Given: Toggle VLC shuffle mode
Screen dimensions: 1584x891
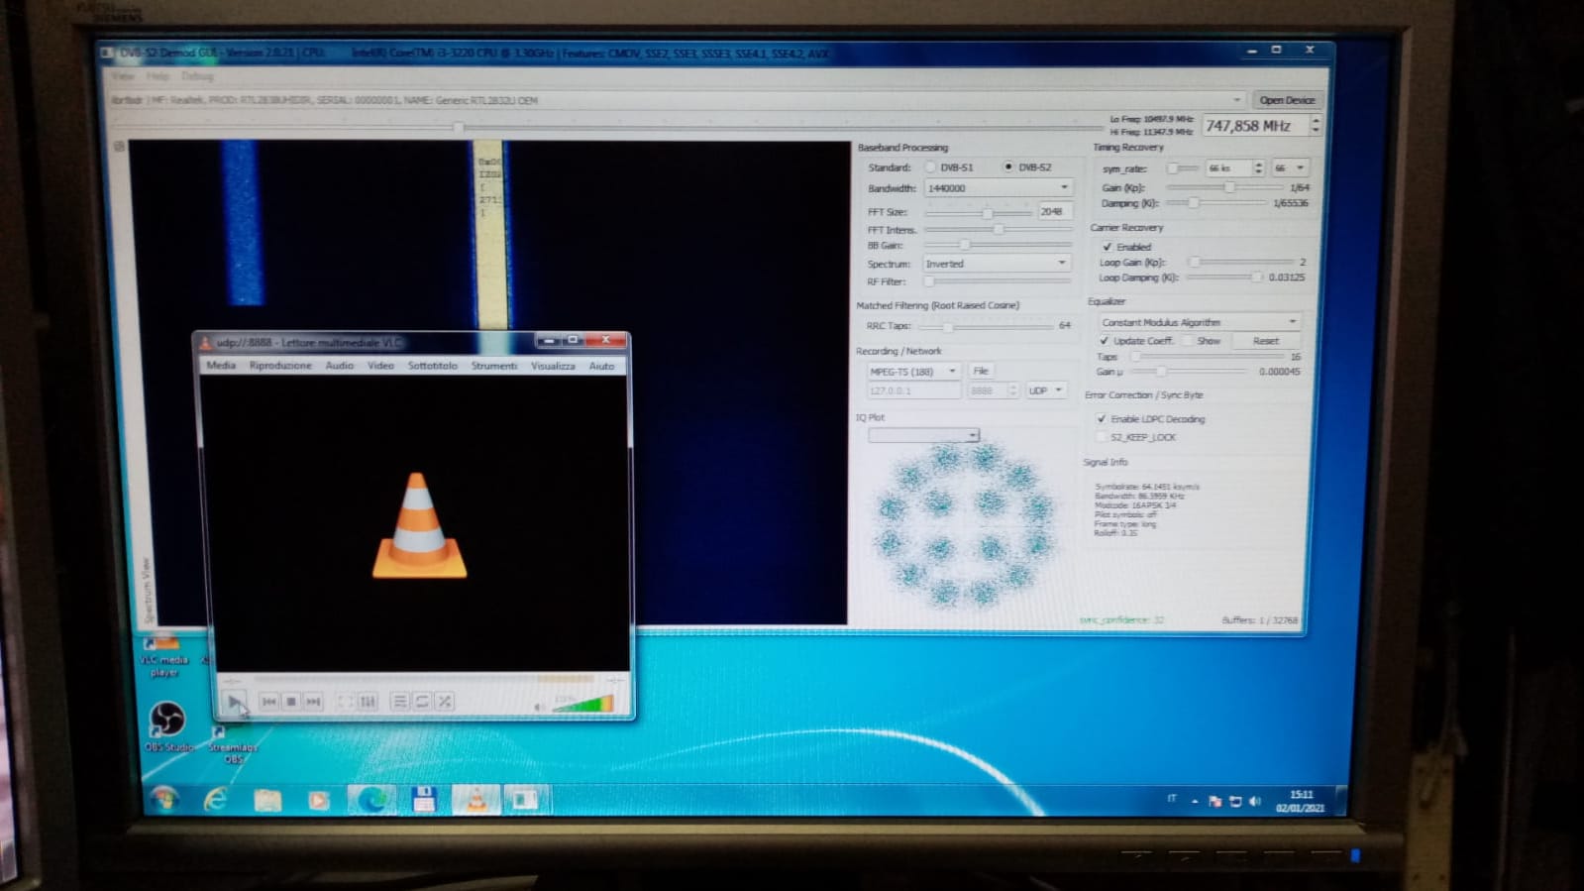Looking at the screenshot, I should click(x=445, y=702).
